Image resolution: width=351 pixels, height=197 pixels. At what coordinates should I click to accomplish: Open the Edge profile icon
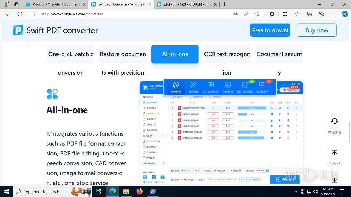6,4
